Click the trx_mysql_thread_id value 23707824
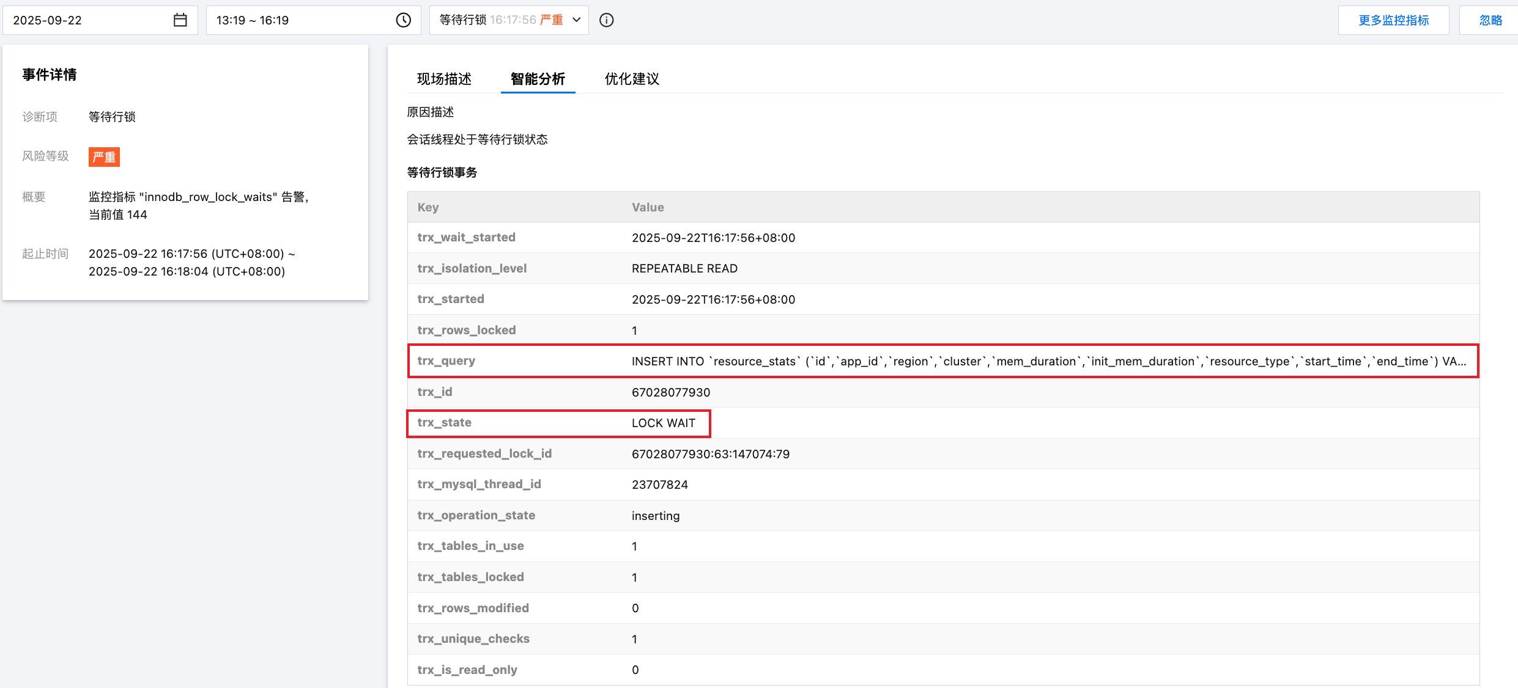Screen dimensions: 1518x688 [x=659, y=485]
